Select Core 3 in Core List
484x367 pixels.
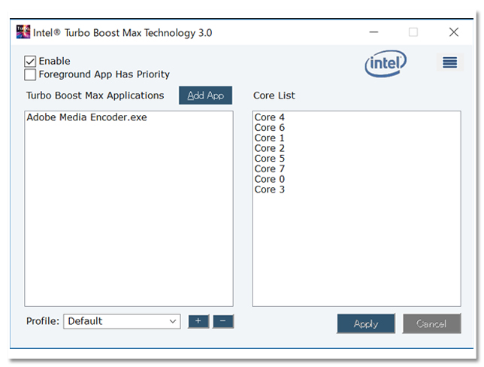270,190
